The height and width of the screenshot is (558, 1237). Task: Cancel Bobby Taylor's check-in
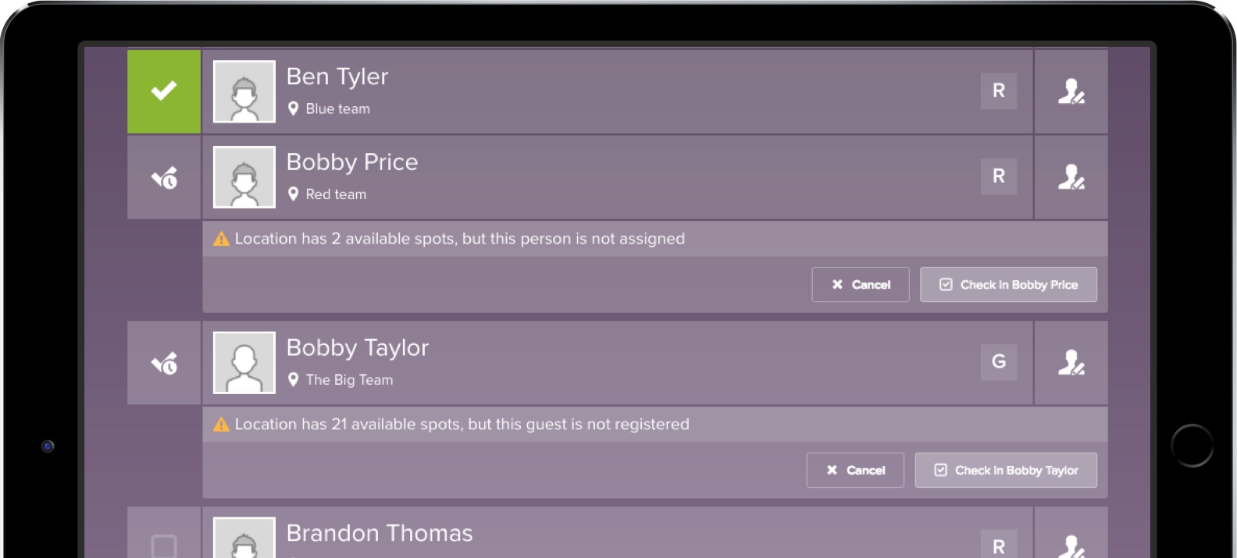(x=855, y=471)
